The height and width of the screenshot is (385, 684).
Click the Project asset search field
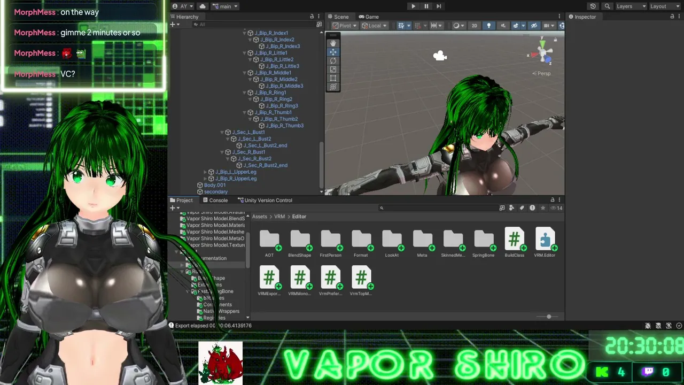coord(437,208)
